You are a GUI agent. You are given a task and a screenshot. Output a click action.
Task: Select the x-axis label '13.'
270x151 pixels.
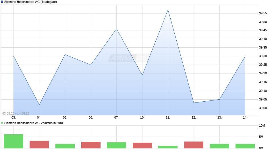click(x=219, y=118)
